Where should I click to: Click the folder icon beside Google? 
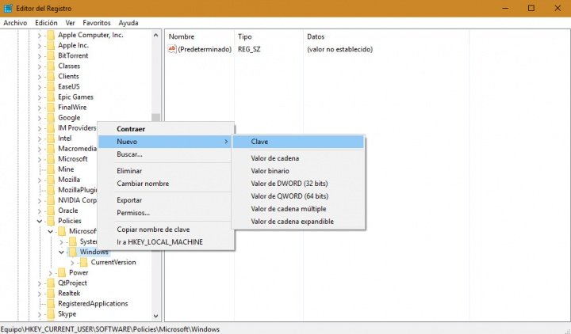pyautogui.click(x=51, y=118)
